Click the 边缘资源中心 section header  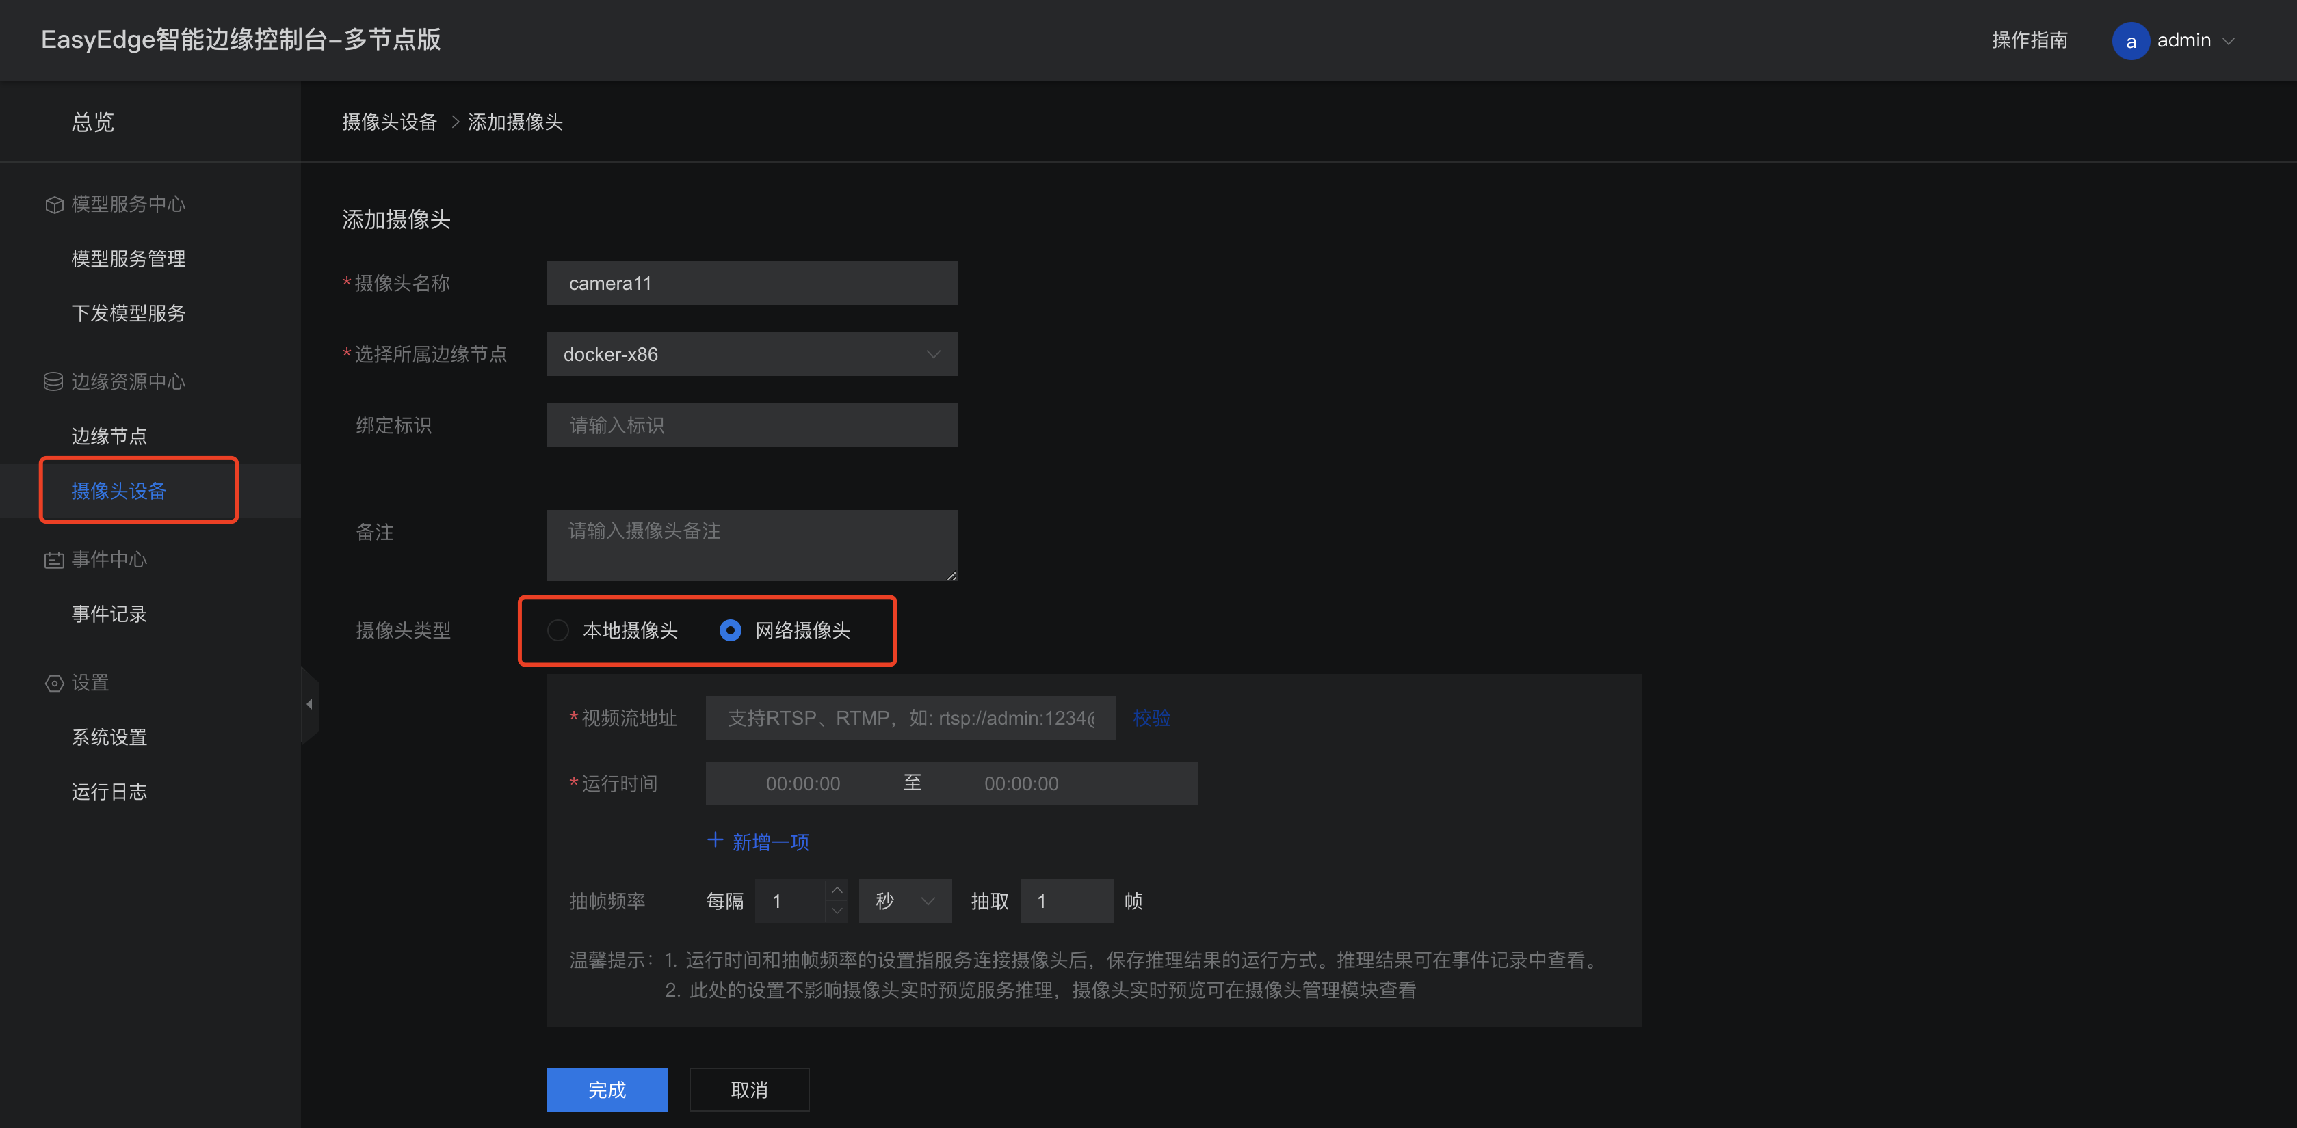[129, 381]
